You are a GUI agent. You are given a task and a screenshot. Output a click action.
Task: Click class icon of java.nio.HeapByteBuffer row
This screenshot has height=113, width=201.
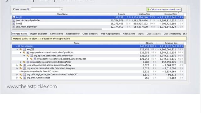click(x=14, y=20)
